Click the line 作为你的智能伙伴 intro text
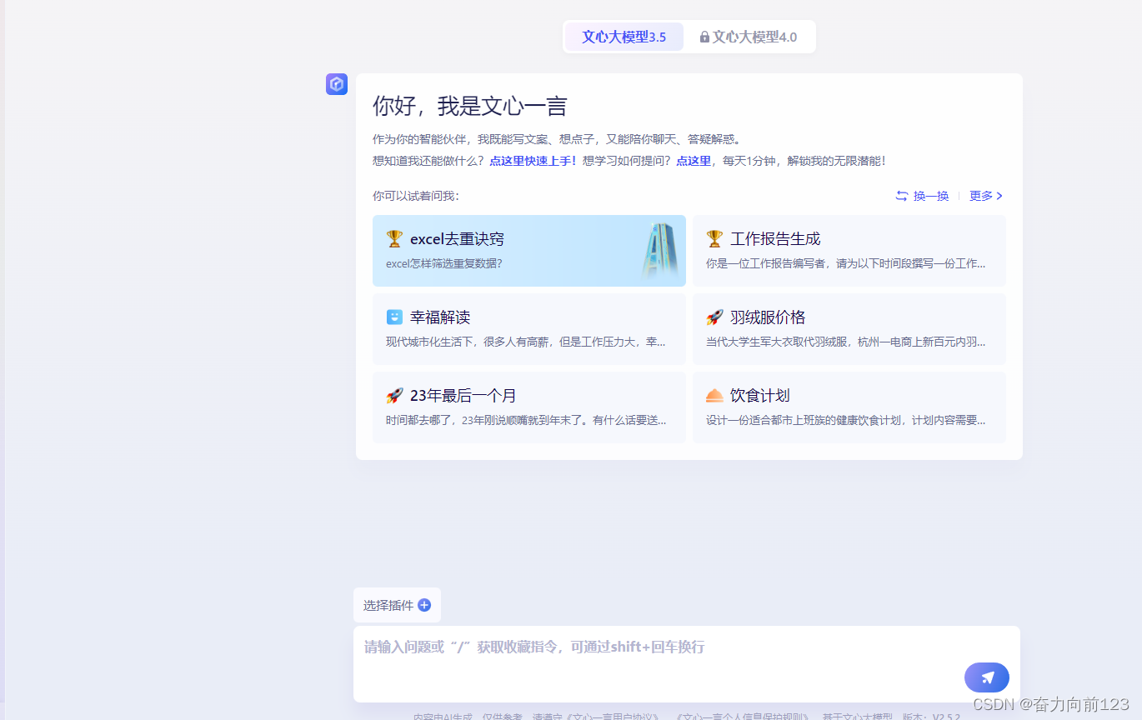Image resolution: width=1142 pixels, height=720 pixels. [x=557, y=139]
